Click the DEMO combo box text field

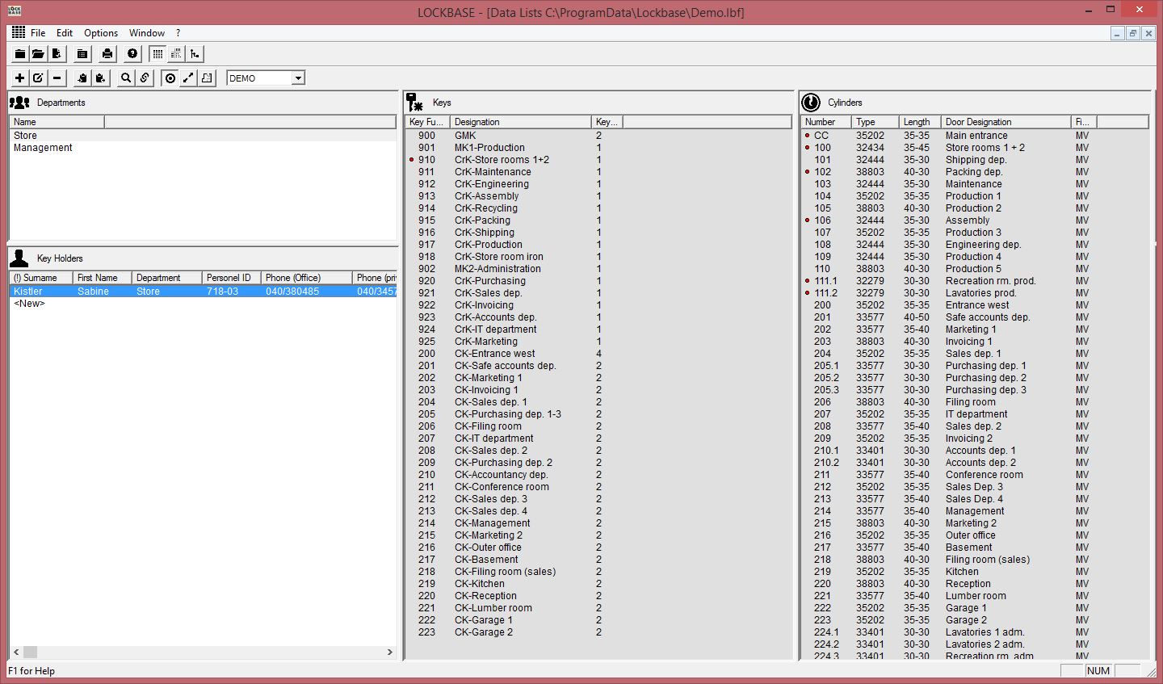point(259,78)
